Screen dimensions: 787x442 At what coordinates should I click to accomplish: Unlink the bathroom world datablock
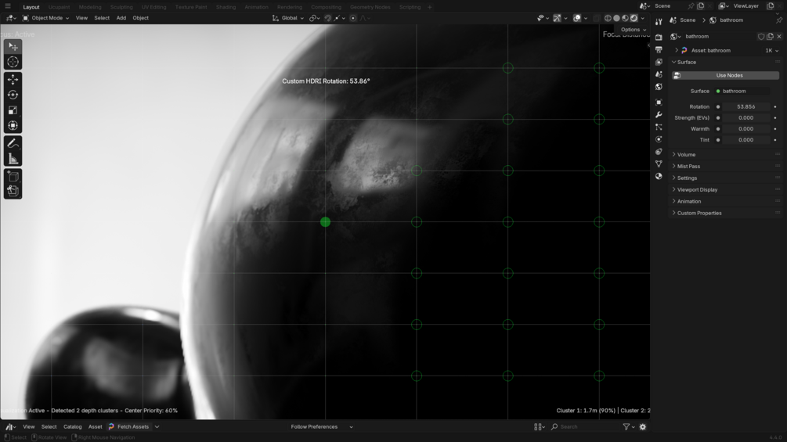pyautogui.click(x=779, y=37)
